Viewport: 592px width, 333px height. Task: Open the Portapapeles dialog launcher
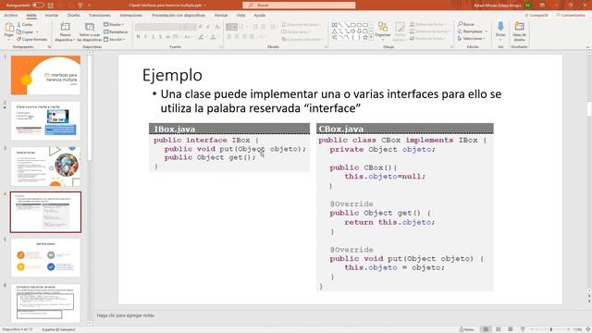[49, 47]
